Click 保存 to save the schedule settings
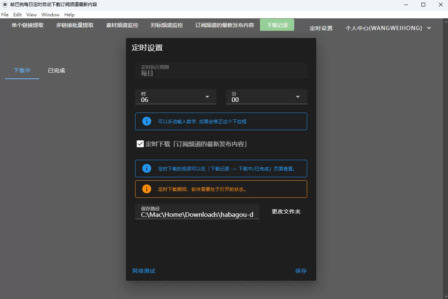448x299 pixels. pyautogui.click(x=301, y=271)
